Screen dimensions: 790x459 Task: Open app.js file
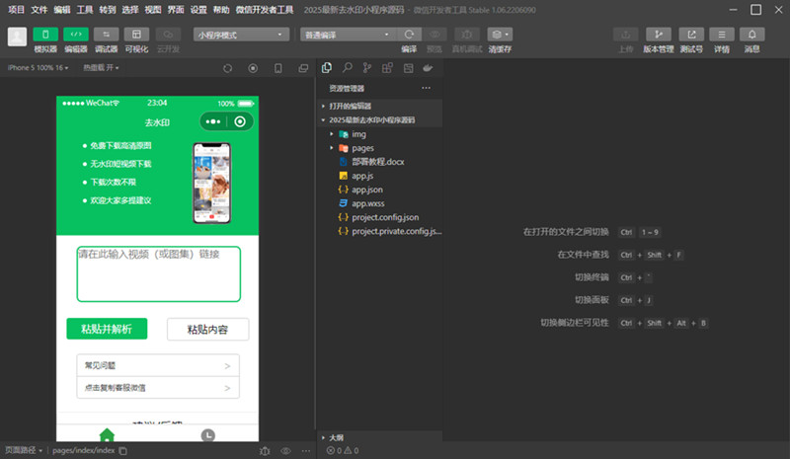click(x=380, y=176)
